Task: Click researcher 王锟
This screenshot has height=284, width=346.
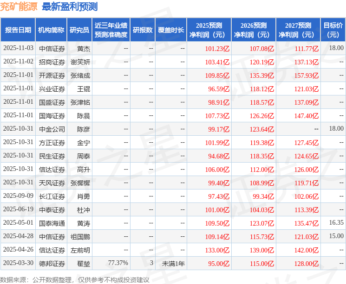Action: [84, 89]
